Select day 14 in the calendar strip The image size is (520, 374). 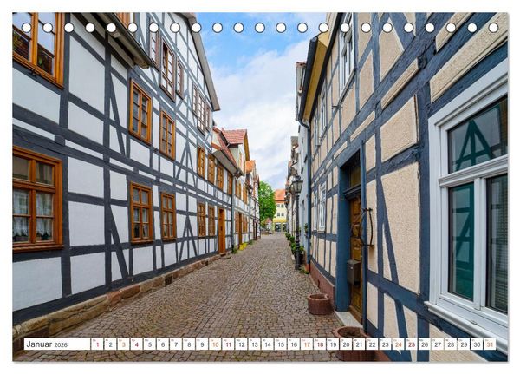click(x=268, y=344)
